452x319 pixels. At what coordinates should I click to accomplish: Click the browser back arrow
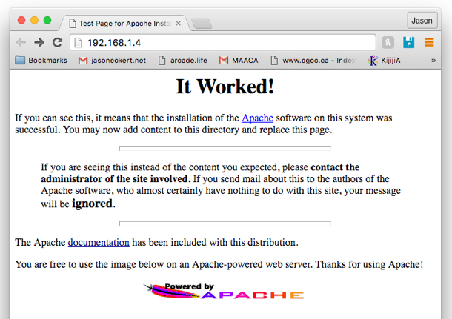point(21,42)
